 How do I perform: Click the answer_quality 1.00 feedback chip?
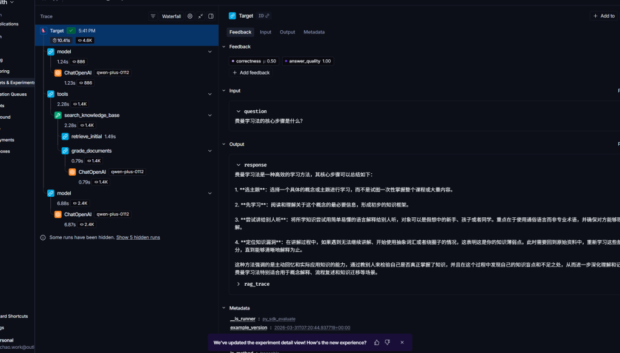[x=308, y=61]
